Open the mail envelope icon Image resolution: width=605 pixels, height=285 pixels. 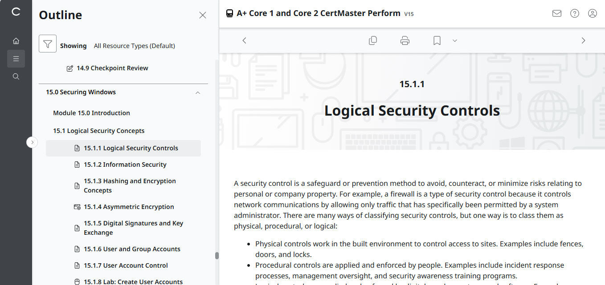tap(557, 13)
